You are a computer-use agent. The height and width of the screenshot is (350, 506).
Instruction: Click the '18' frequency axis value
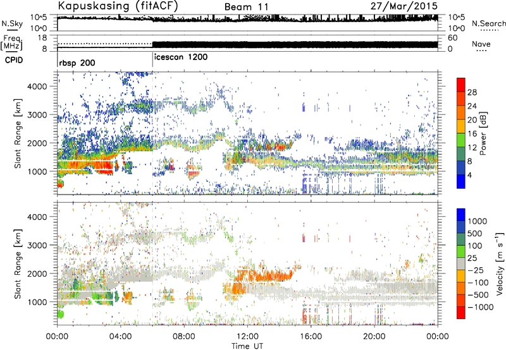pos(42,38)
